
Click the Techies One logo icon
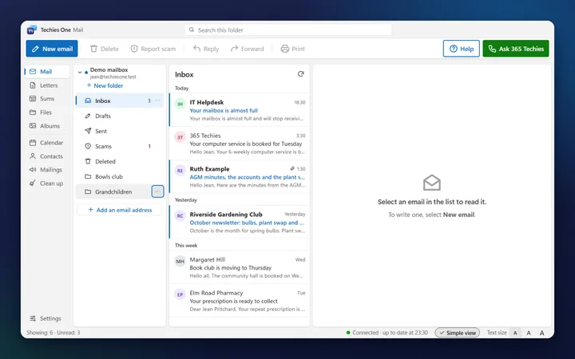pos(32,30)
